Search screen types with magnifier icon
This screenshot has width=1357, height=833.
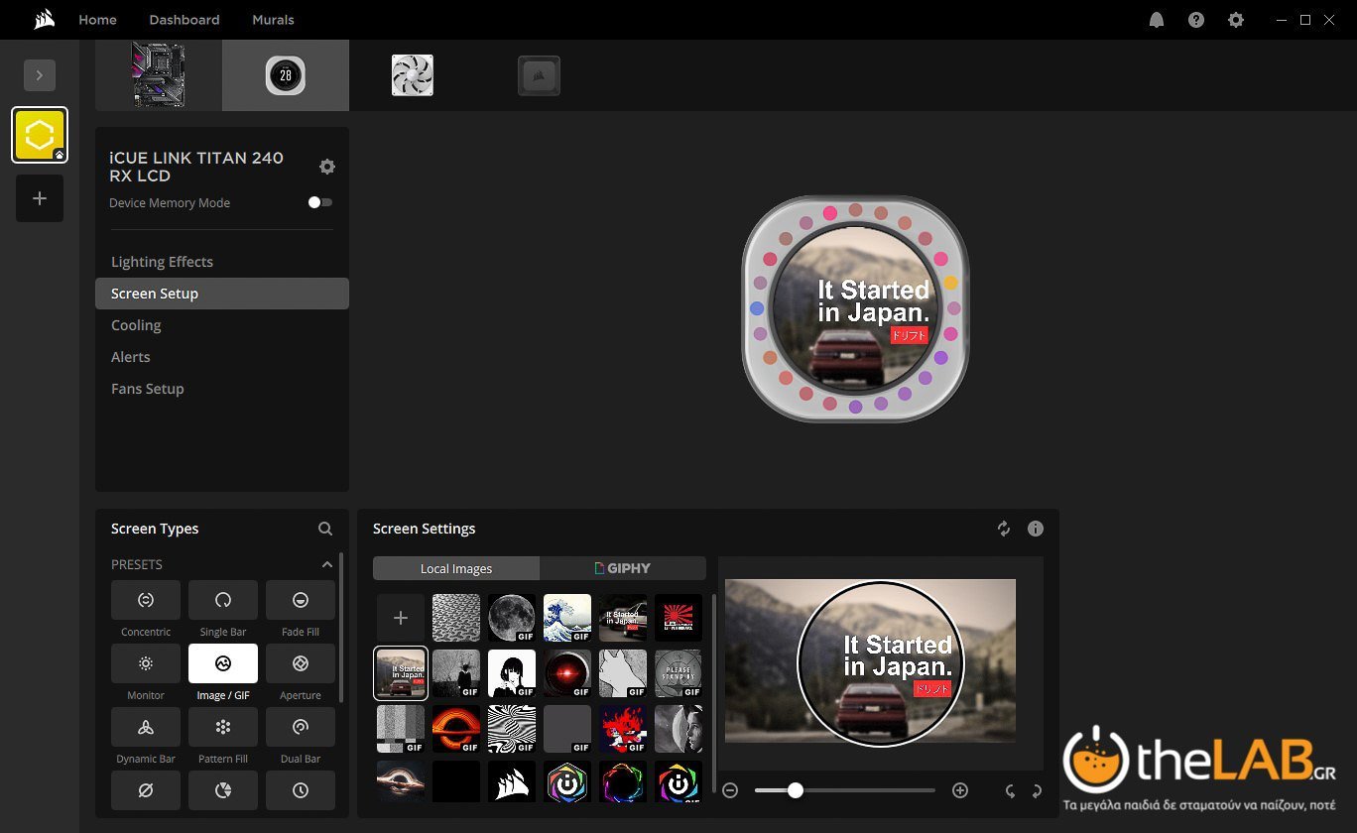[x=325, y=529]
